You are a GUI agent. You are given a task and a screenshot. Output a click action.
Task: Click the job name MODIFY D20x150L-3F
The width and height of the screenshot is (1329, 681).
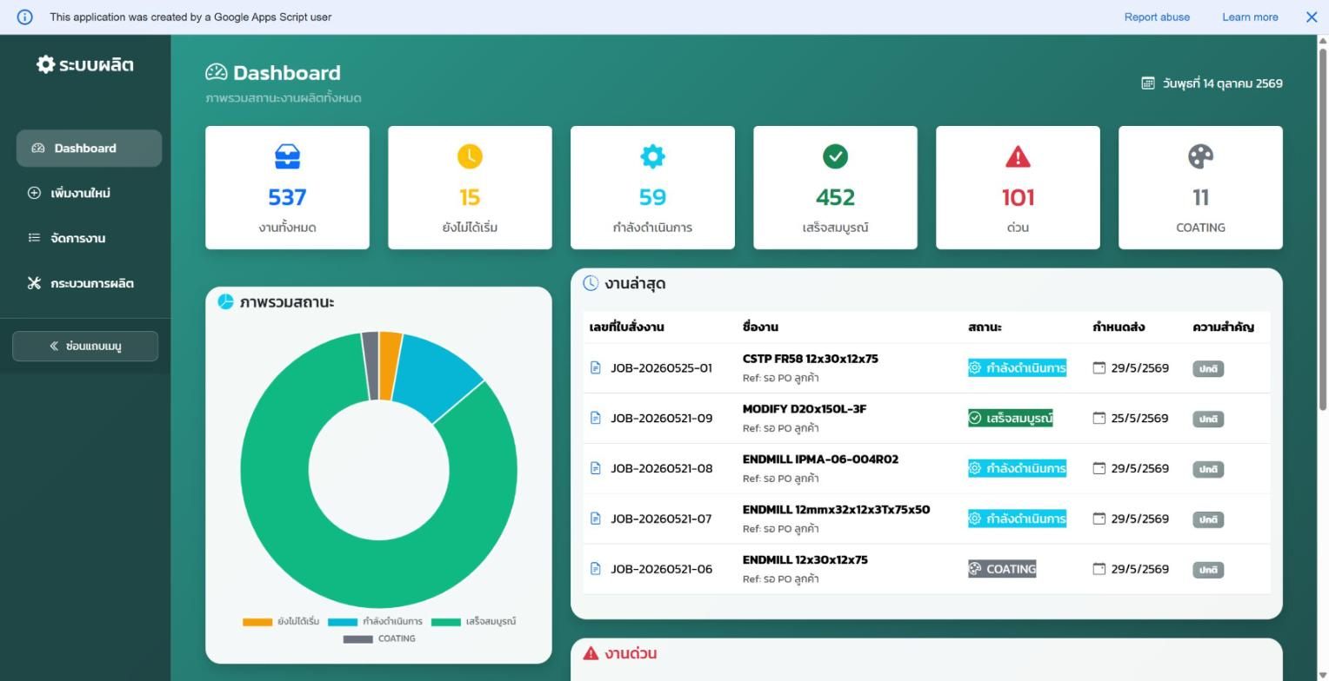(805, 409)
